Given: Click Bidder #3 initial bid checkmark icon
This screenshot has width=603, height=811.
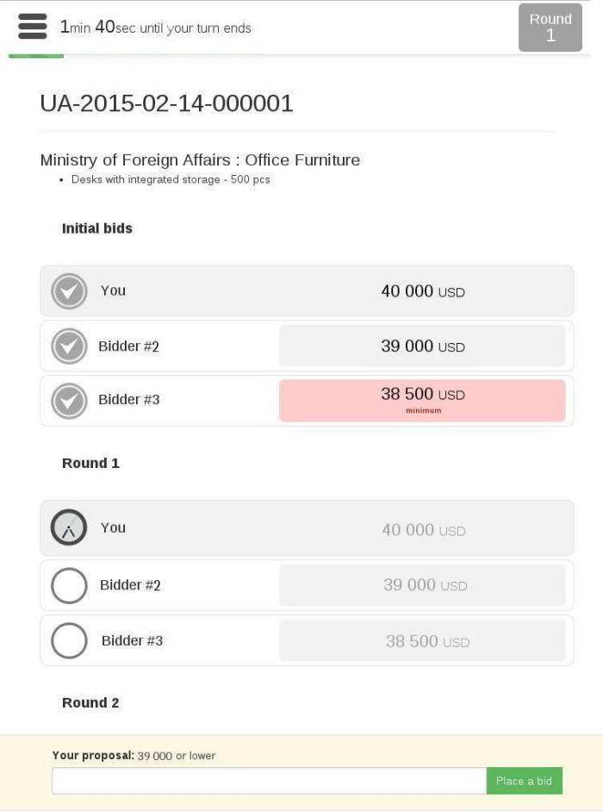Looking at the screenshot, I should tap(69, 401).
